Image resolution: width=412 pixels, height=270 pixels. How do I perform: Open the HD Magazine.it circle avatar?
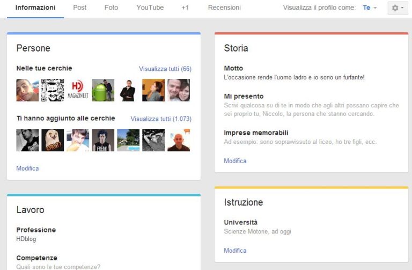[x=78, y=90]
